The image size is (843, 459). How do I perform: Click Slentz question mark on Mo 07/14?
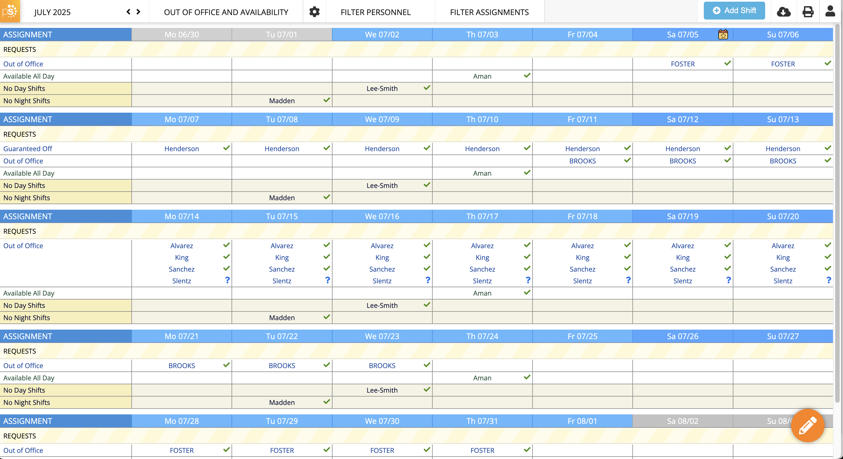(x=227, y=280)
